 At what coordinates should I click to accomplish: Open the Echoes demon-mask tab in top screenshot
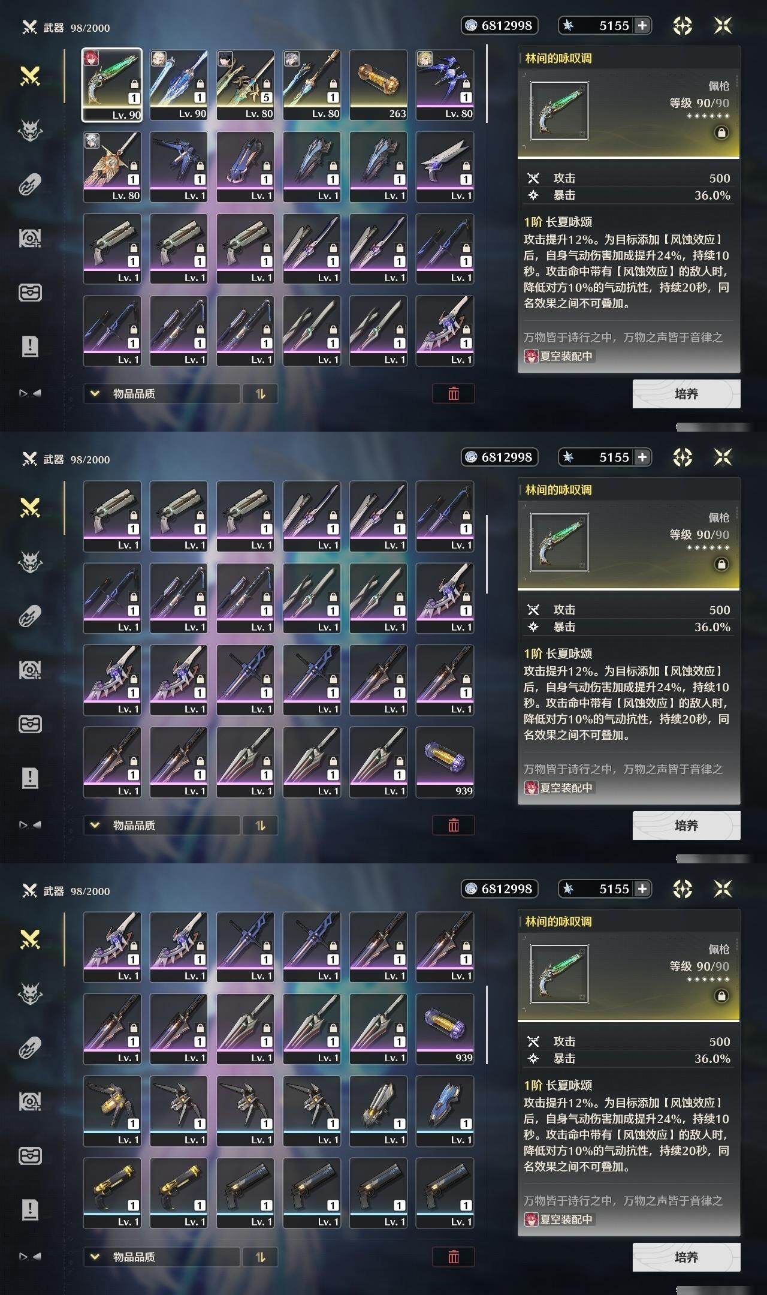(x=30, y=130)
